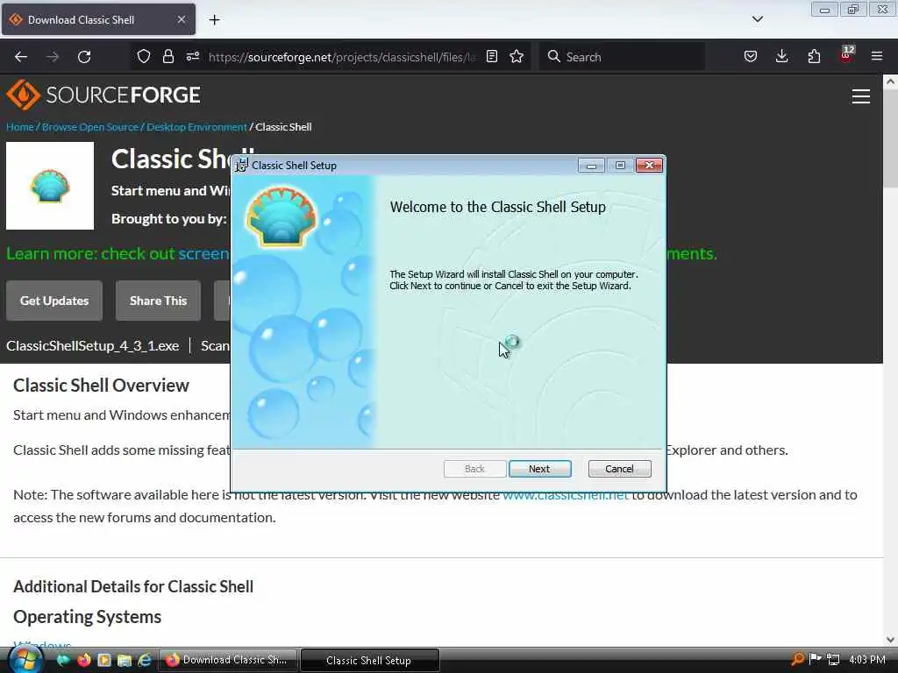Save page to Pocket
Viewport: 898px width, 673px height.
pyautogui.click(x=751, y=56)
